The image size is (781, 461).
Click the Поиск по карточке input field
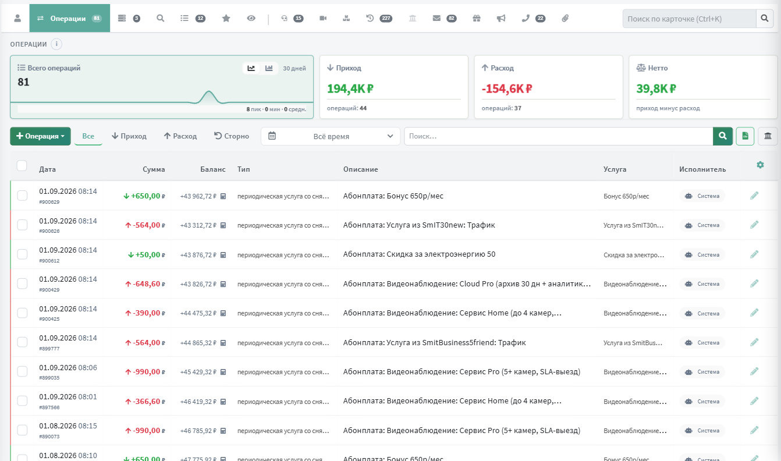click(689, 19)
